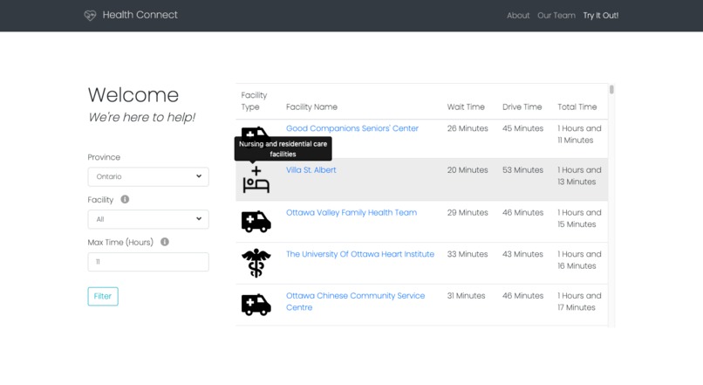Click the Health Connect heart logo icon
Viewport: 703px width, 385px height.
tap(90, 15)
